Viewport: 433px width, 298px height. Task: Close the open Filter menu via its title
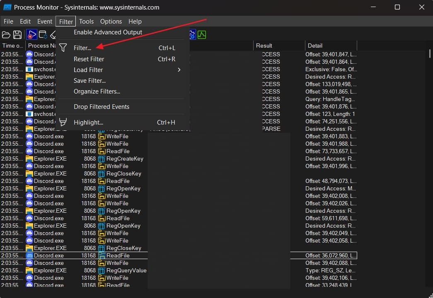(66, 21)
